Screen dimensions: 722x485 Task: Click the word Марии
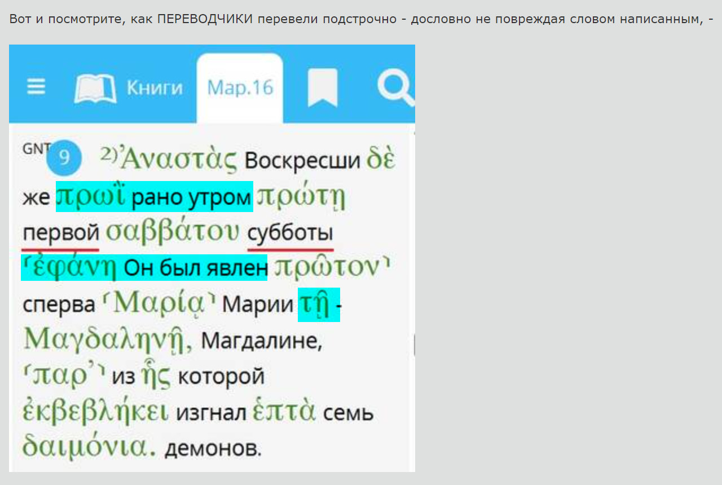pos(258,305)
